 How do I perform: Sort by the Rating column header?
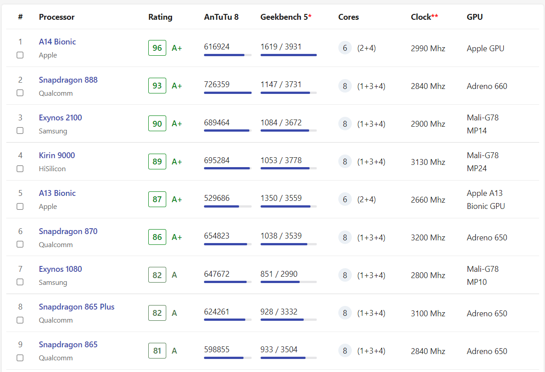click(160, 17)
